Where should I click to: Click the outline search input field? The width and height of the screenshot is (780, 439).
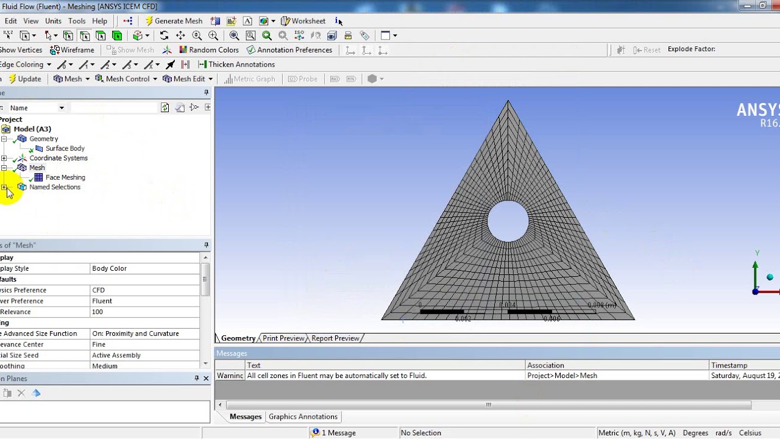click(x=114, y=107)
